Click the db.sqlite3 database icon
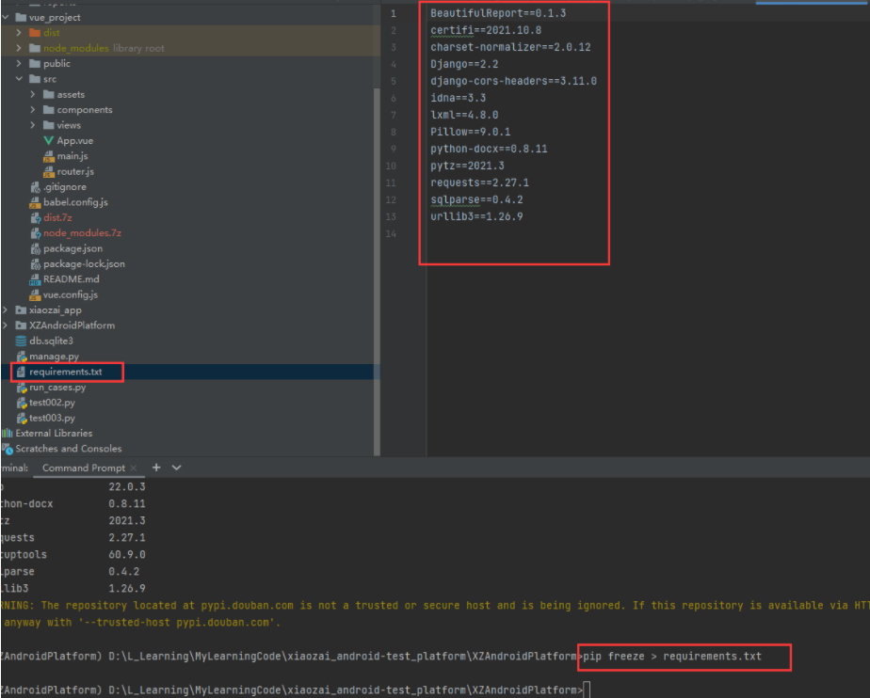870x698 pixels. [21, 341]
